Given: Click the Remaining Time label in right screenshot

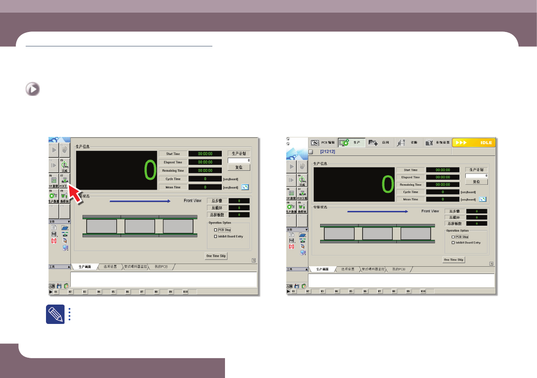Looking at the screenshot, I should 411,185.
